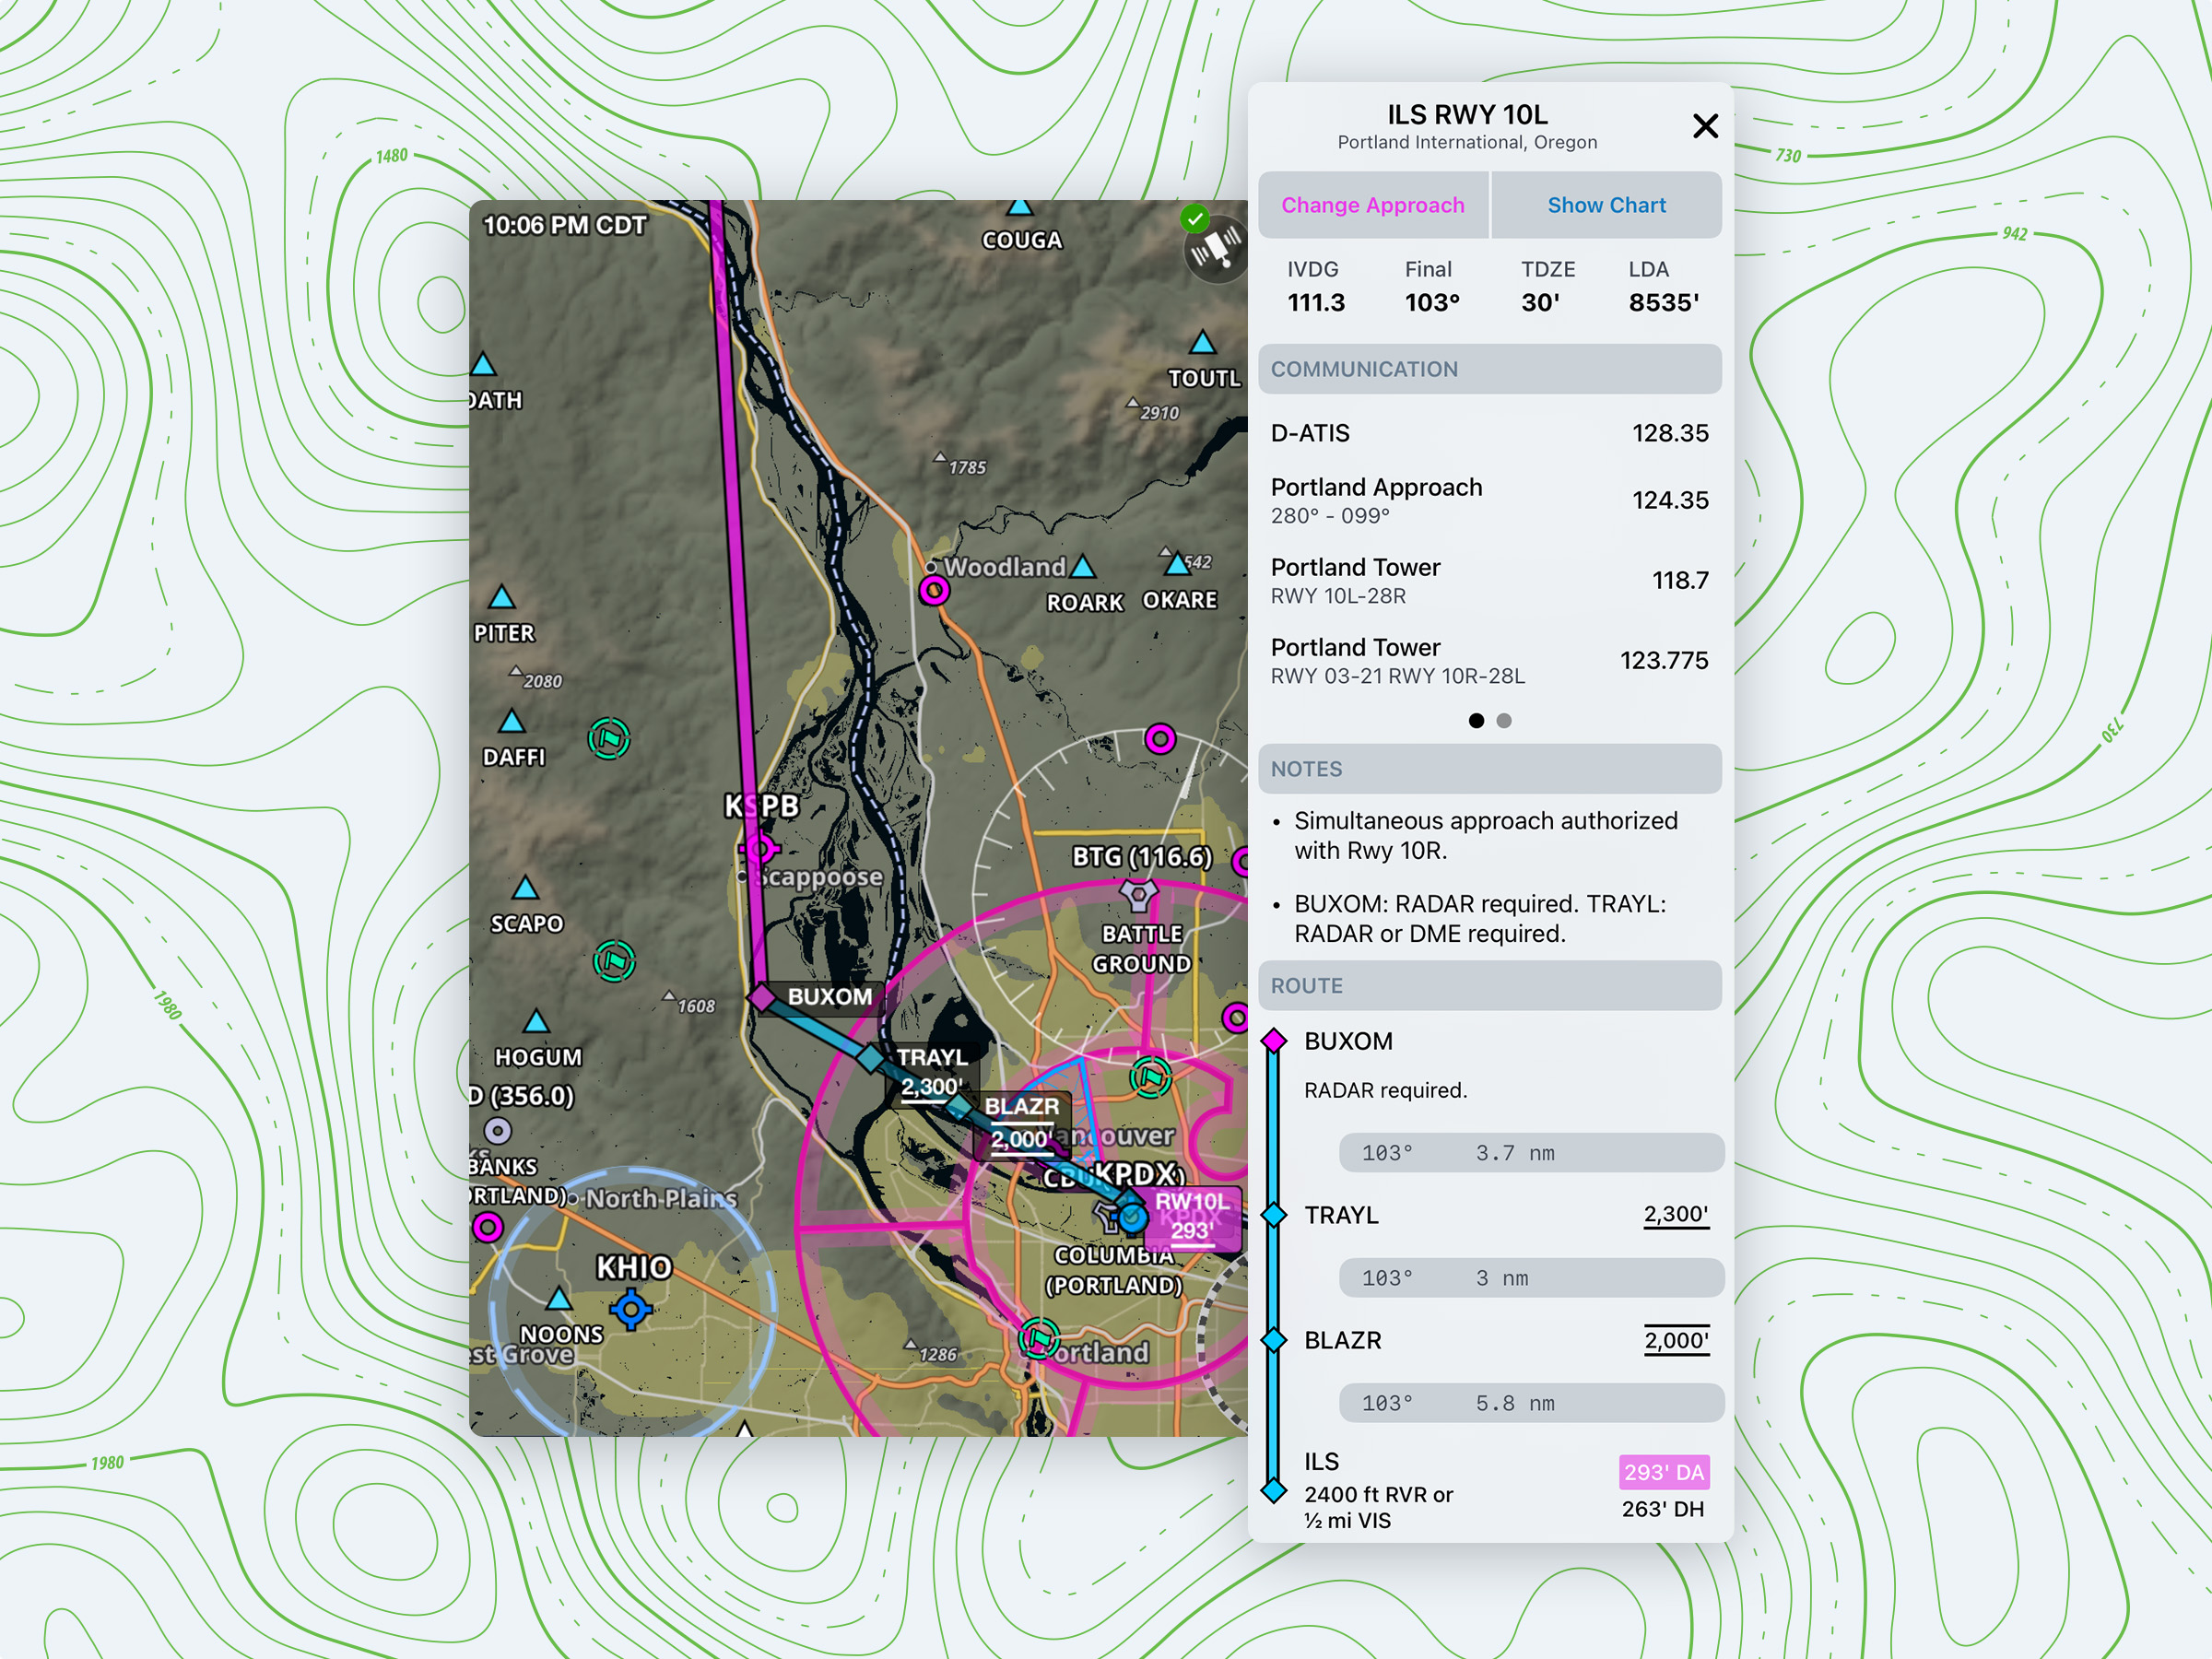Screen dimensions: 2212x1659
Task: Tap the 103° 3.7 nm leg
Action: pyautogui.click(x=1531, y=1153)
